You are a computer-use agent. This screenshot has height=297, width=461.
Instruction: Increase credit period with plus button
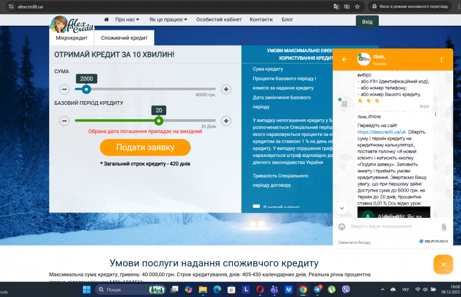pyautogui.click(x=226, y=121)
